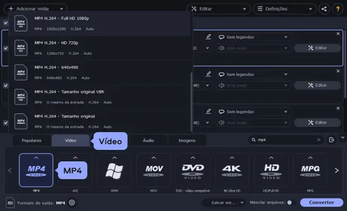Select the MP4 H.264 Full HD 1080p preset
The width and height of the screenshot is (347, 211).
point(100,24)
